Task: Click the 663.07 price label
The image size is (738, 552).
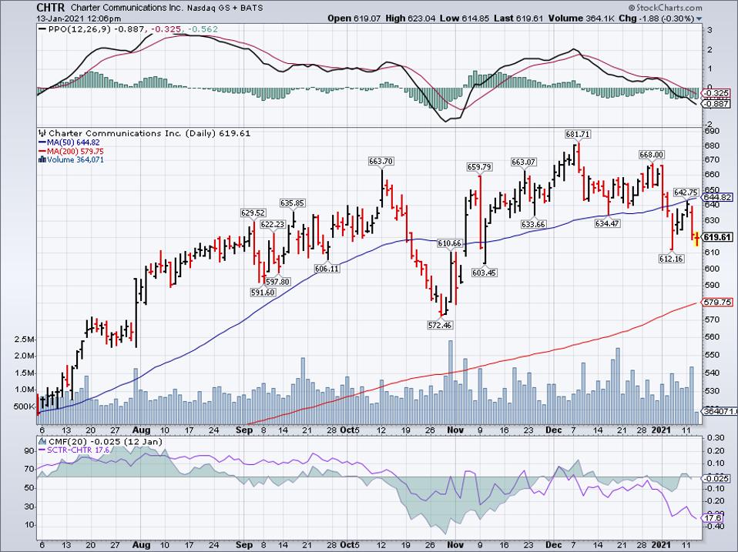Action: [524, 162]
